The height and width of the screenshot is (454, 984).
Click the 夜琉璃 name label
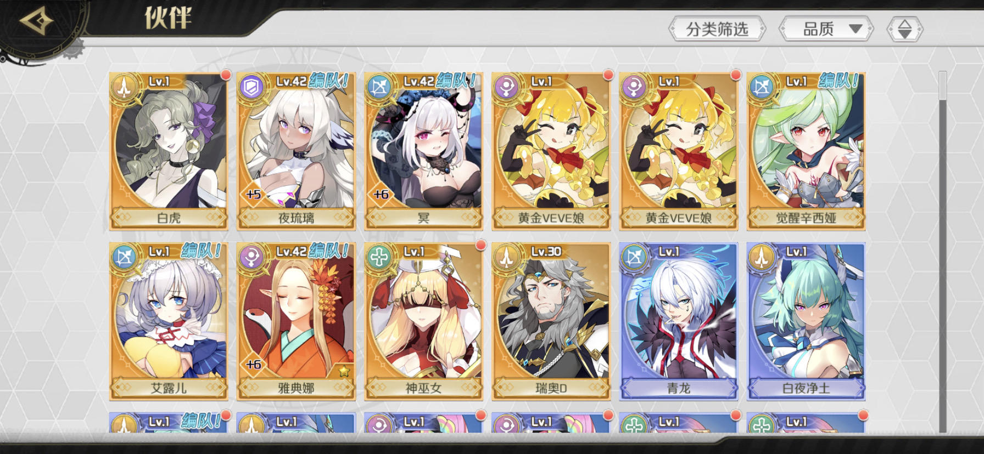click(297, 218)
